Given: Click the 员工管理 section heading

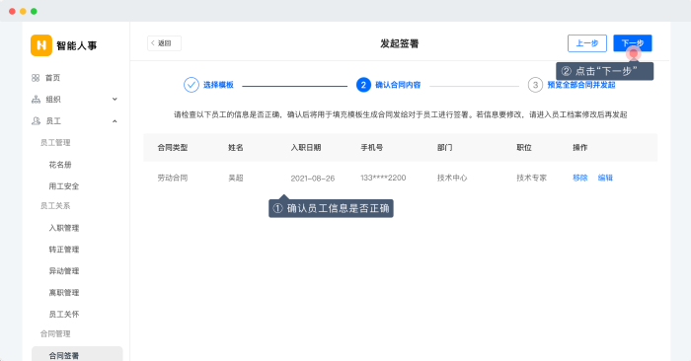Looking at the screenshot, I should pos(55,143).
